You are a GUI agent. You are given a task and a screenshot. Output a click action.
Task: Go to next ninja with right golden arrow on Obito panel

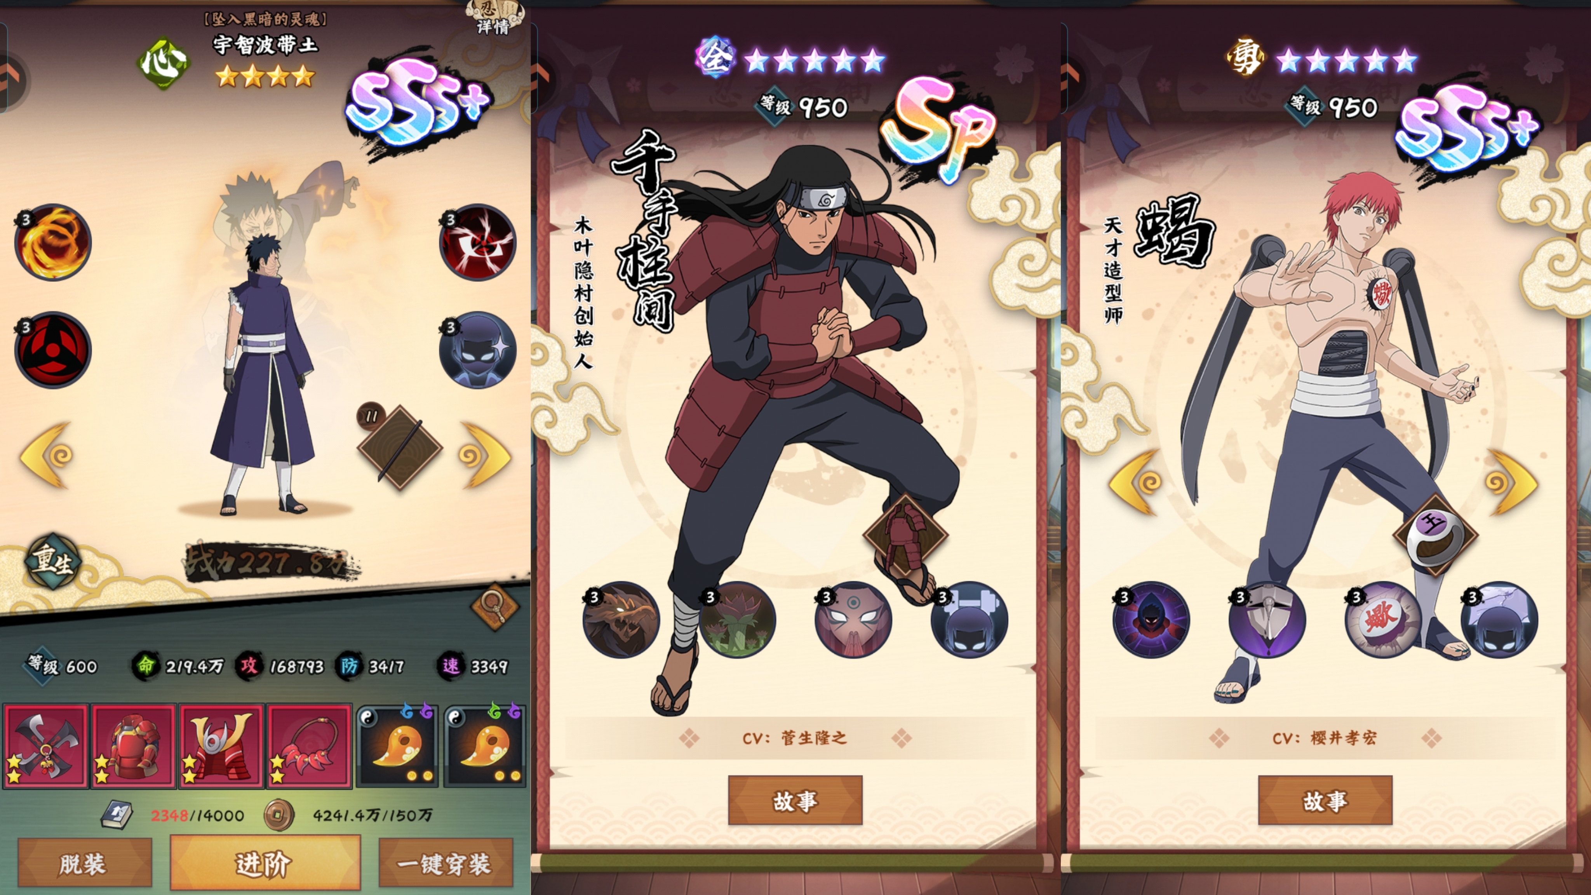(x=485, y=456)
